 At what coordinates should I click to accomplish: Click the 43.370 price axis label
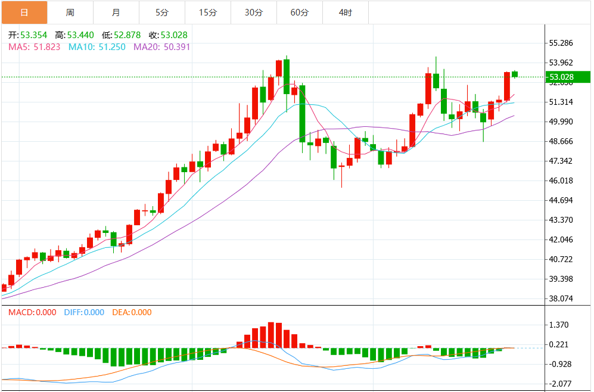(x=561, y=220)
